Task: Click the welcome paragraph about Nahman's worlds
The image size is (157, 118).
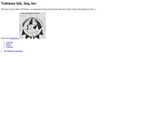Action: pyautogui.click(x=49, y=9)
